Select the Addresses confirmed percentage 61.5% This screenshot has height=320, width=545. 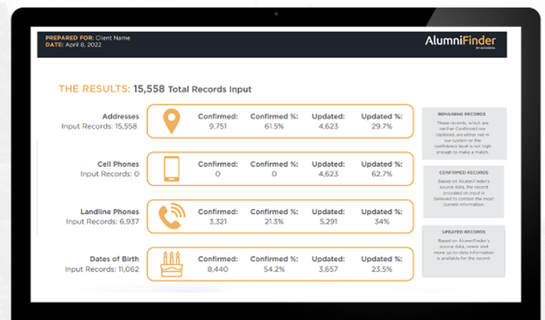pyautogui.click(x=274, y=126)
